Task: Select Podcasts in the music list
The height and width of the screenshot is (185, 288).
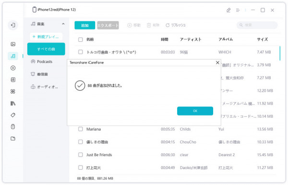Action: point(45,62)
